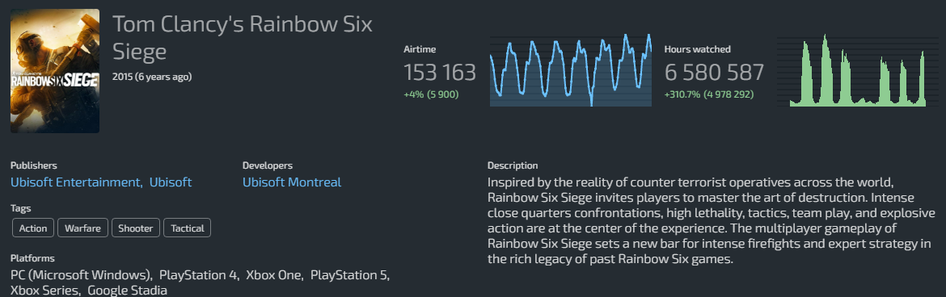The height and width of the screenshot is (297, 946).
Task: Click the Rainbow Six Siege cover art
Action: pos(55,71)
